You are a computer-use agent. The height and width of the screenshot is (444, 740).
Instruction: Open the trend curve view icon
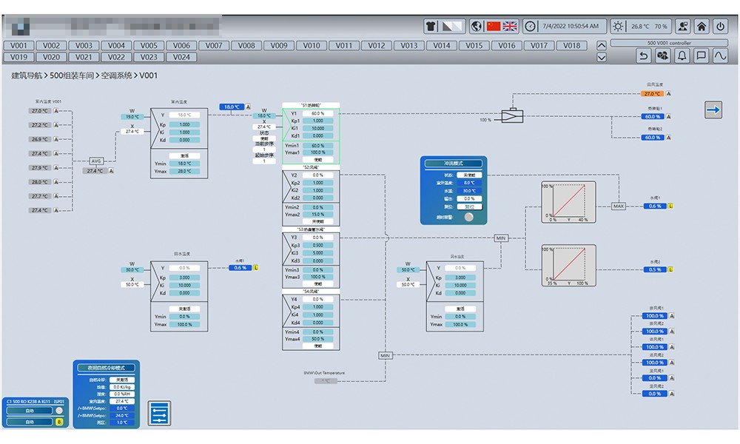(720, 56)
